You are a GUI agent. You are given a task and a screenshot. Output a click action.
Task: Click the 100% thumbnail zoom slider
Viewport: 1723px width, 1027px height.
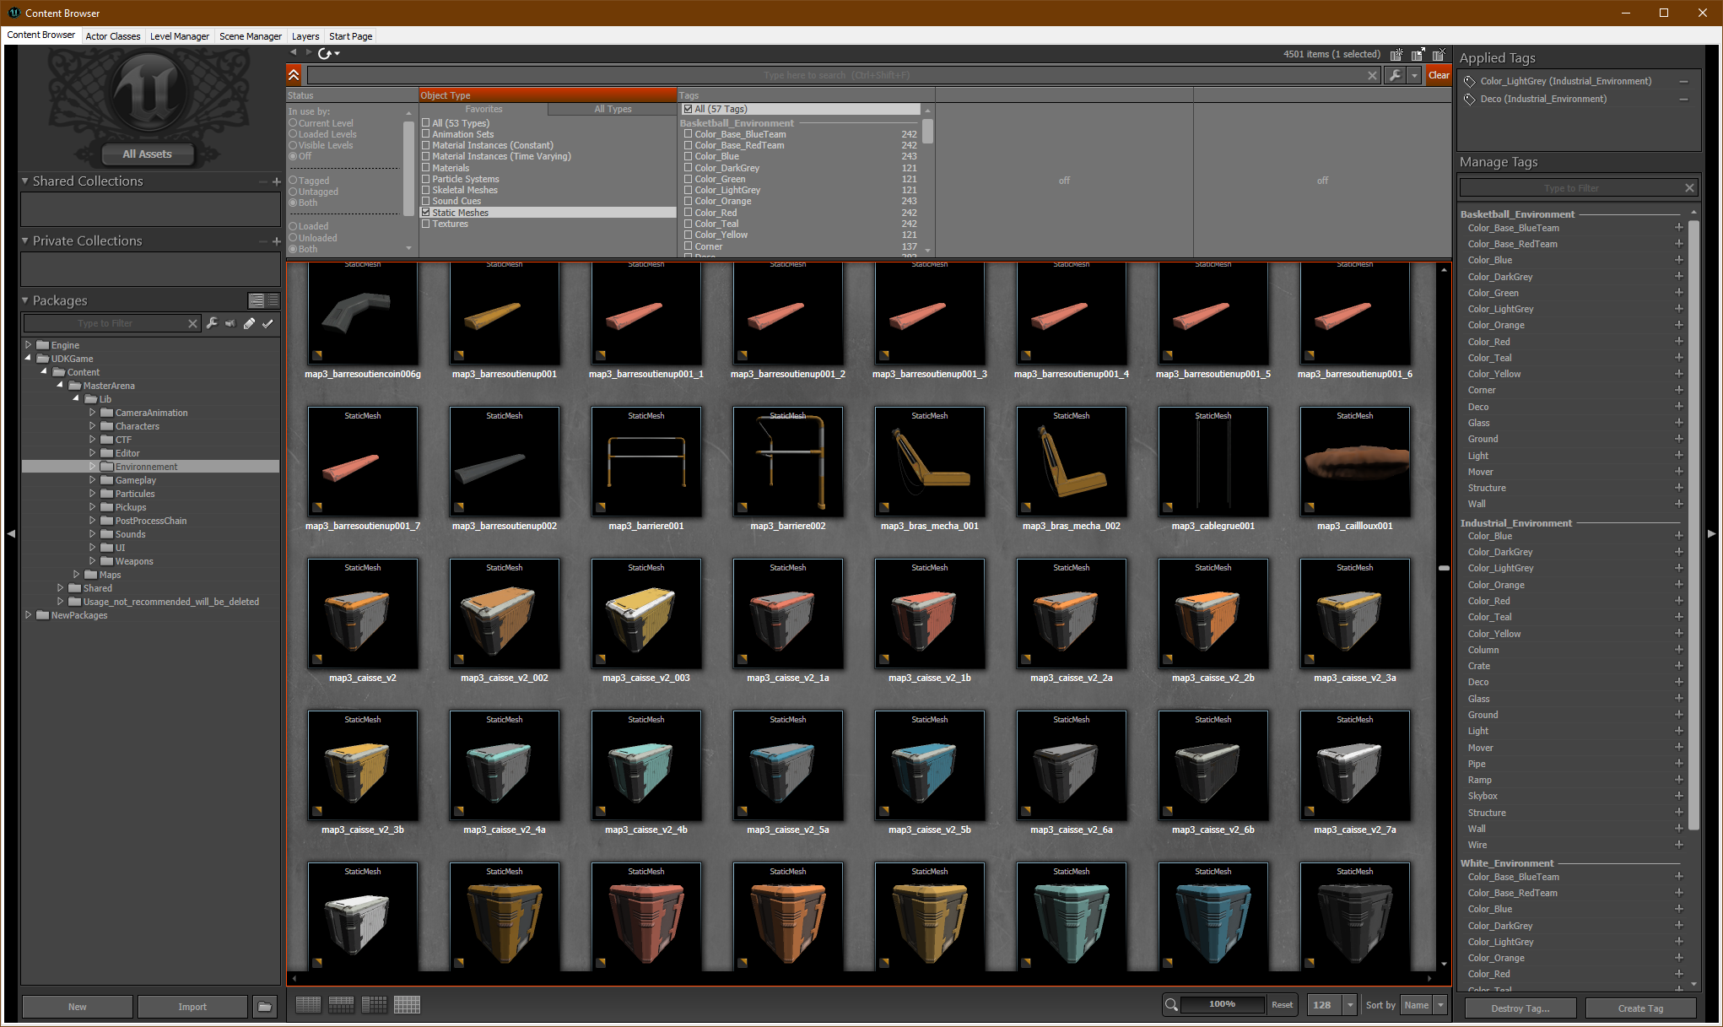[x=1222, y=1004]
